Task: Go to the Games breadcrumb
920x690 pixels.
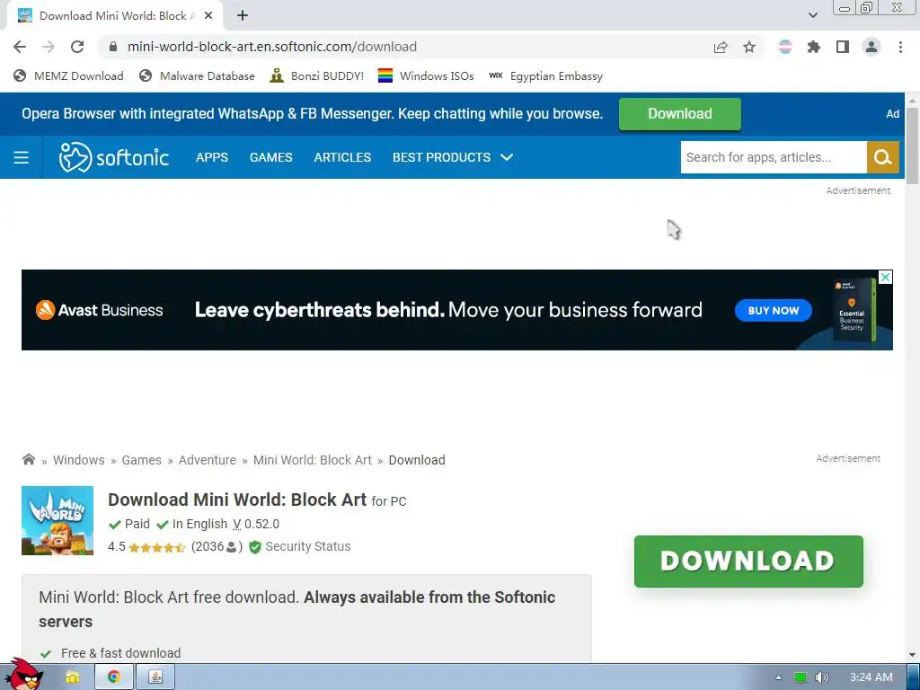Action: tap(141, 460)
